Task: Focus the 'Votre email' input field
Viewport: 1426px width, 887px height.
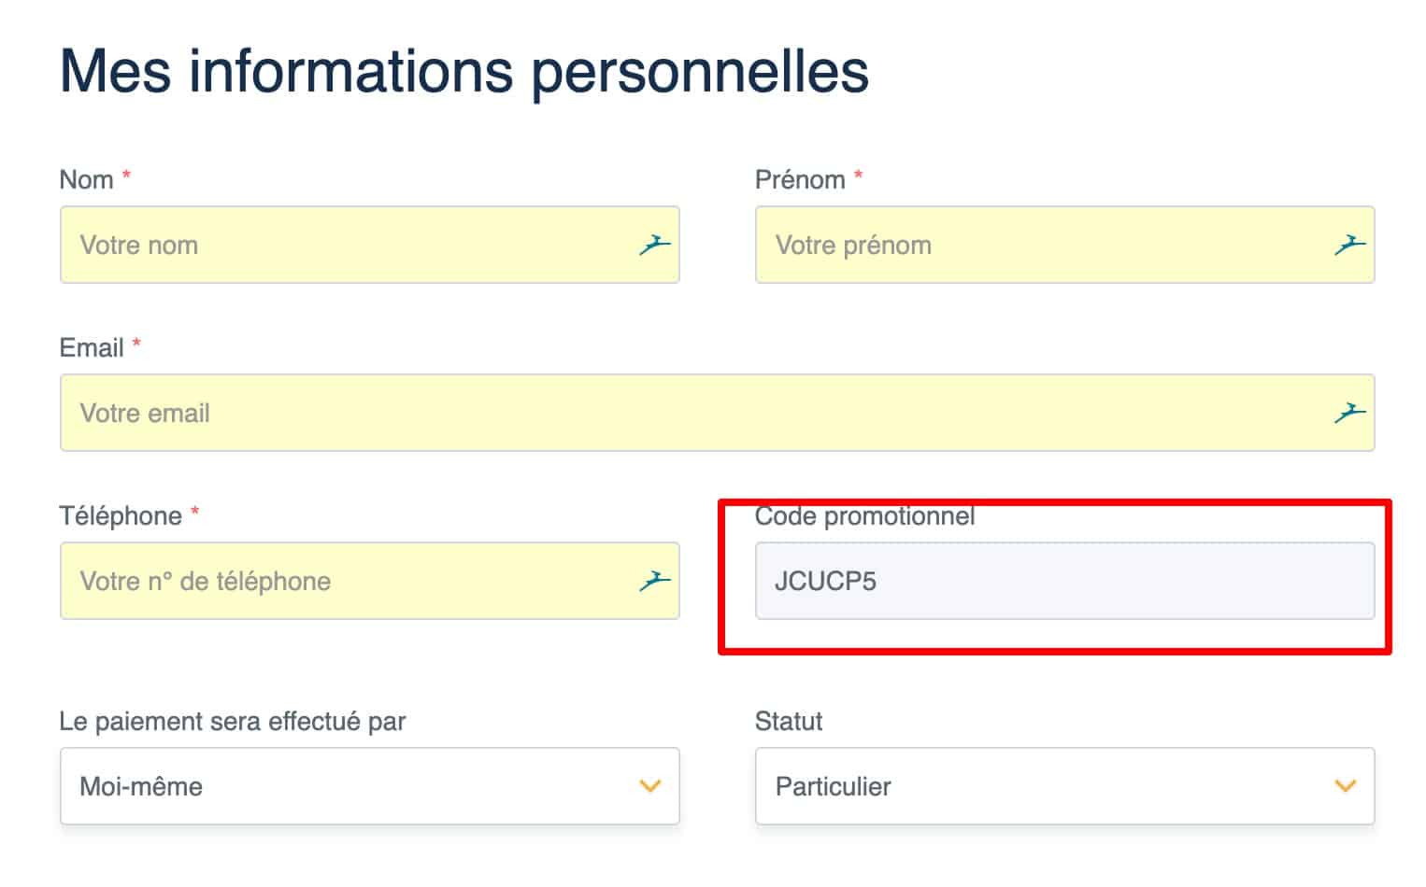Action: (718, 413)
